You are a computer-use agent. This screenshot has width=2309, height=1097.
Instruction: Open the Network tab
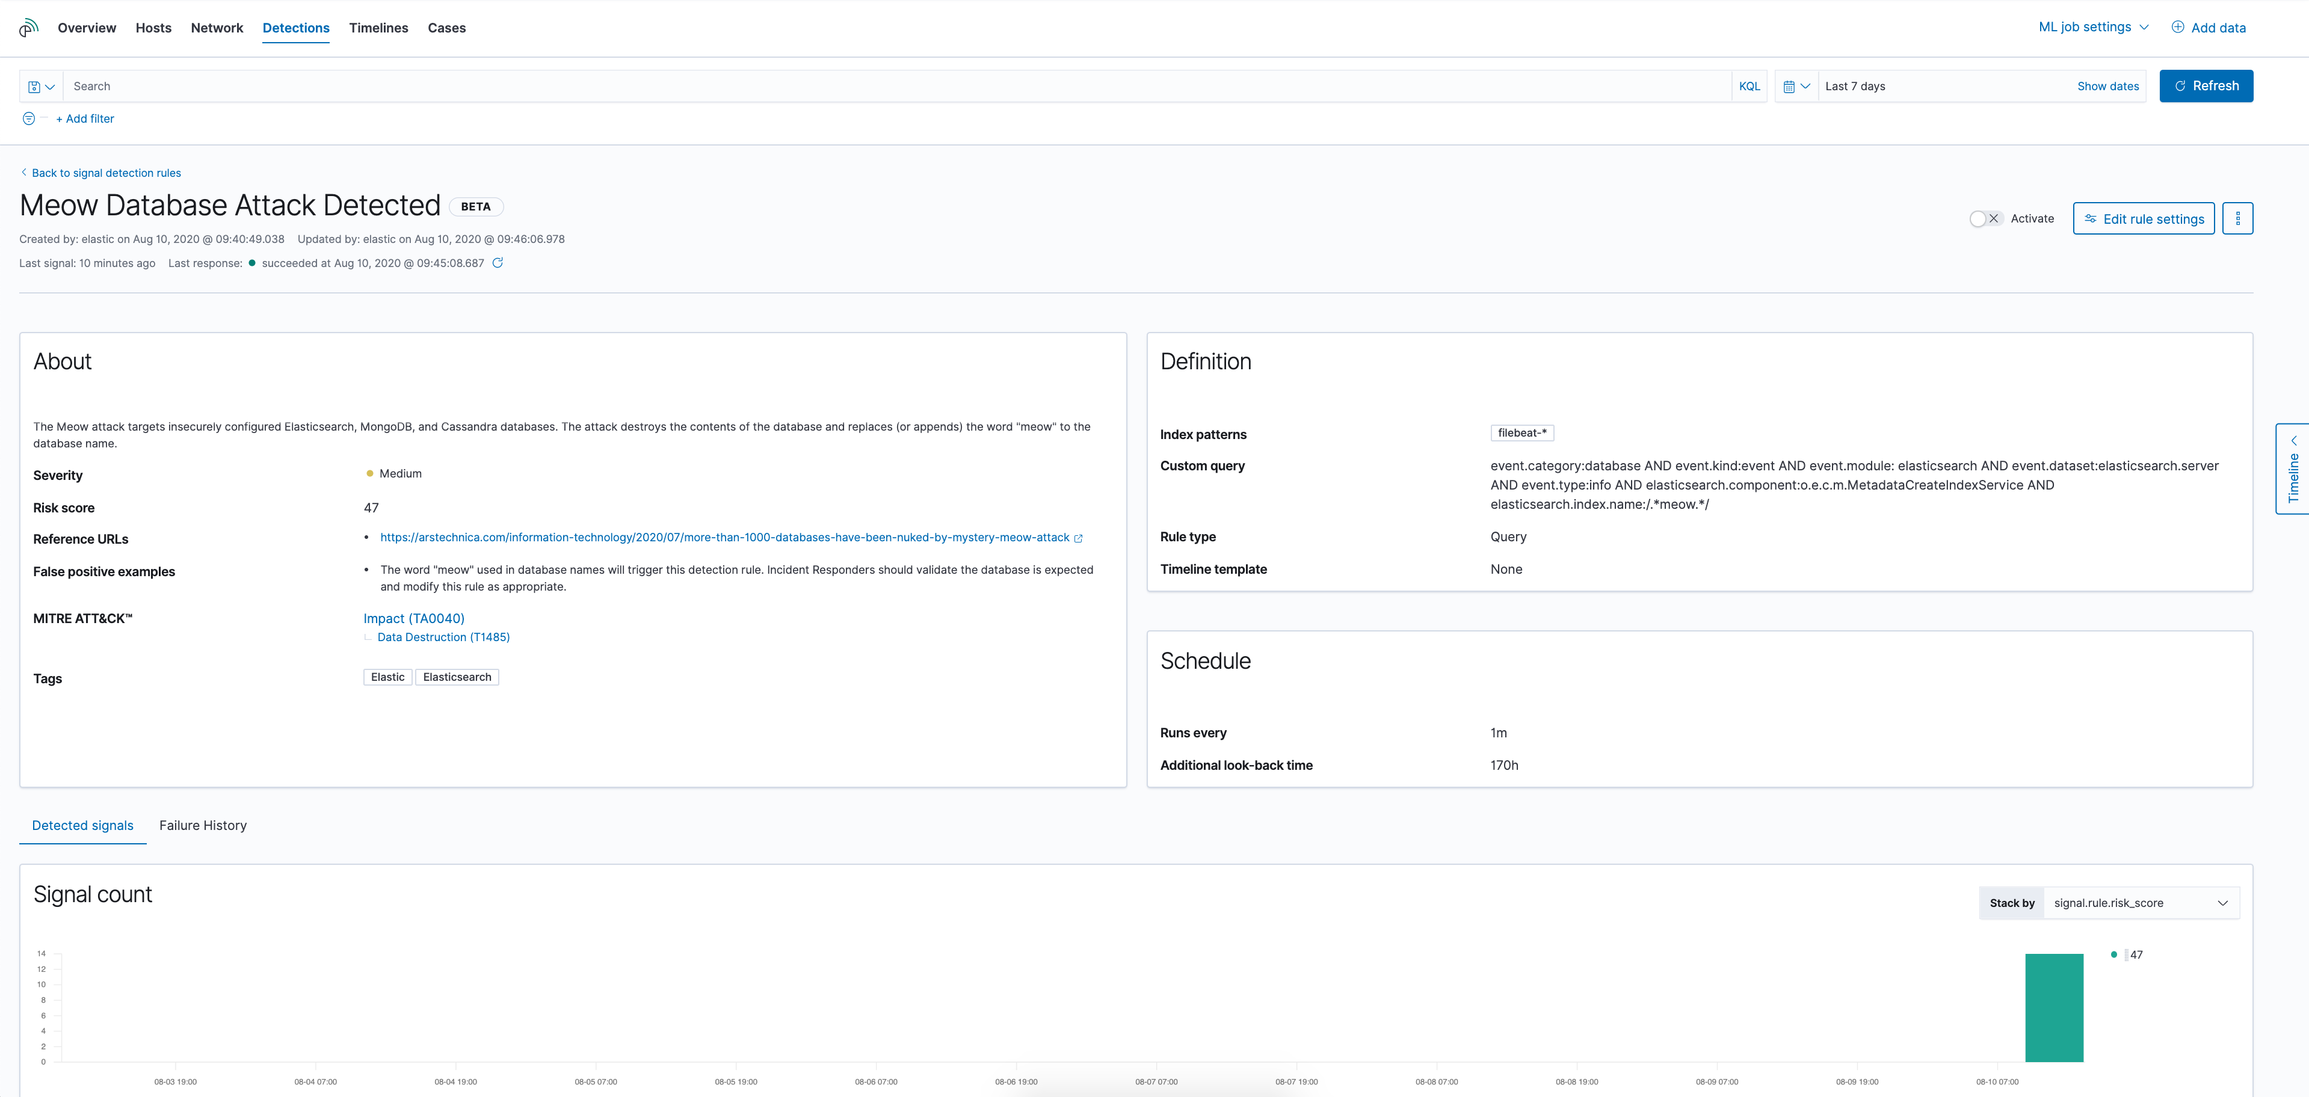click(x=217, y=28)
